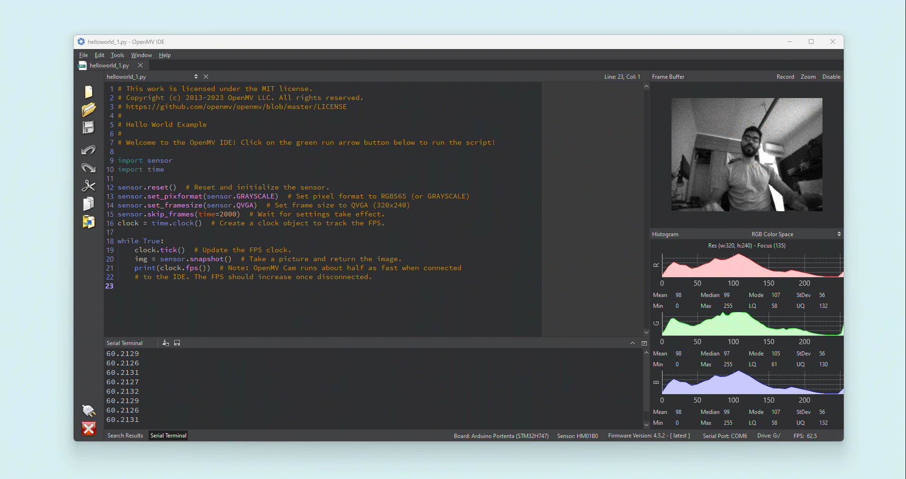
Task: Click the "while True:" code line
Action: point(141,241)
